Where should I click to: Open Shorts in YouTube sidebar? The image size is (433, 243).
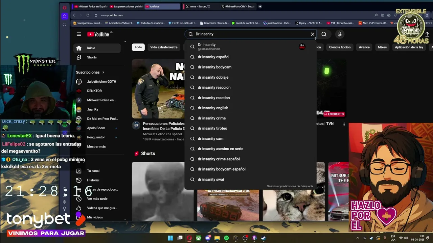point(97,57)
